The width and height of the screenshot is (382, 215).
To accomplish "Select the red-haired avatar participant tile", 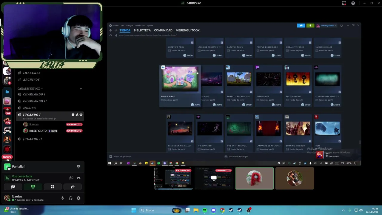I will coord(254,179).
